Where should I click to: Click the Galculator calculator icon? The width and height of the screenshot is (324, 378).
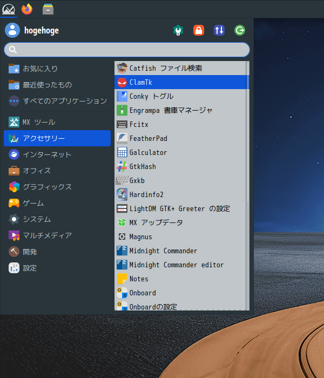coord(122,152)
